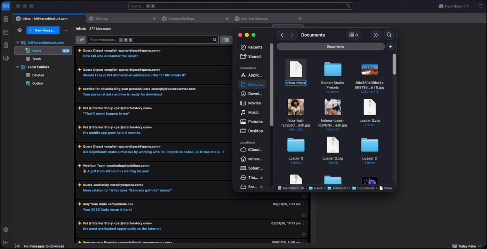
Task: Click the Get Messages cloud icon
Action: 19,30
